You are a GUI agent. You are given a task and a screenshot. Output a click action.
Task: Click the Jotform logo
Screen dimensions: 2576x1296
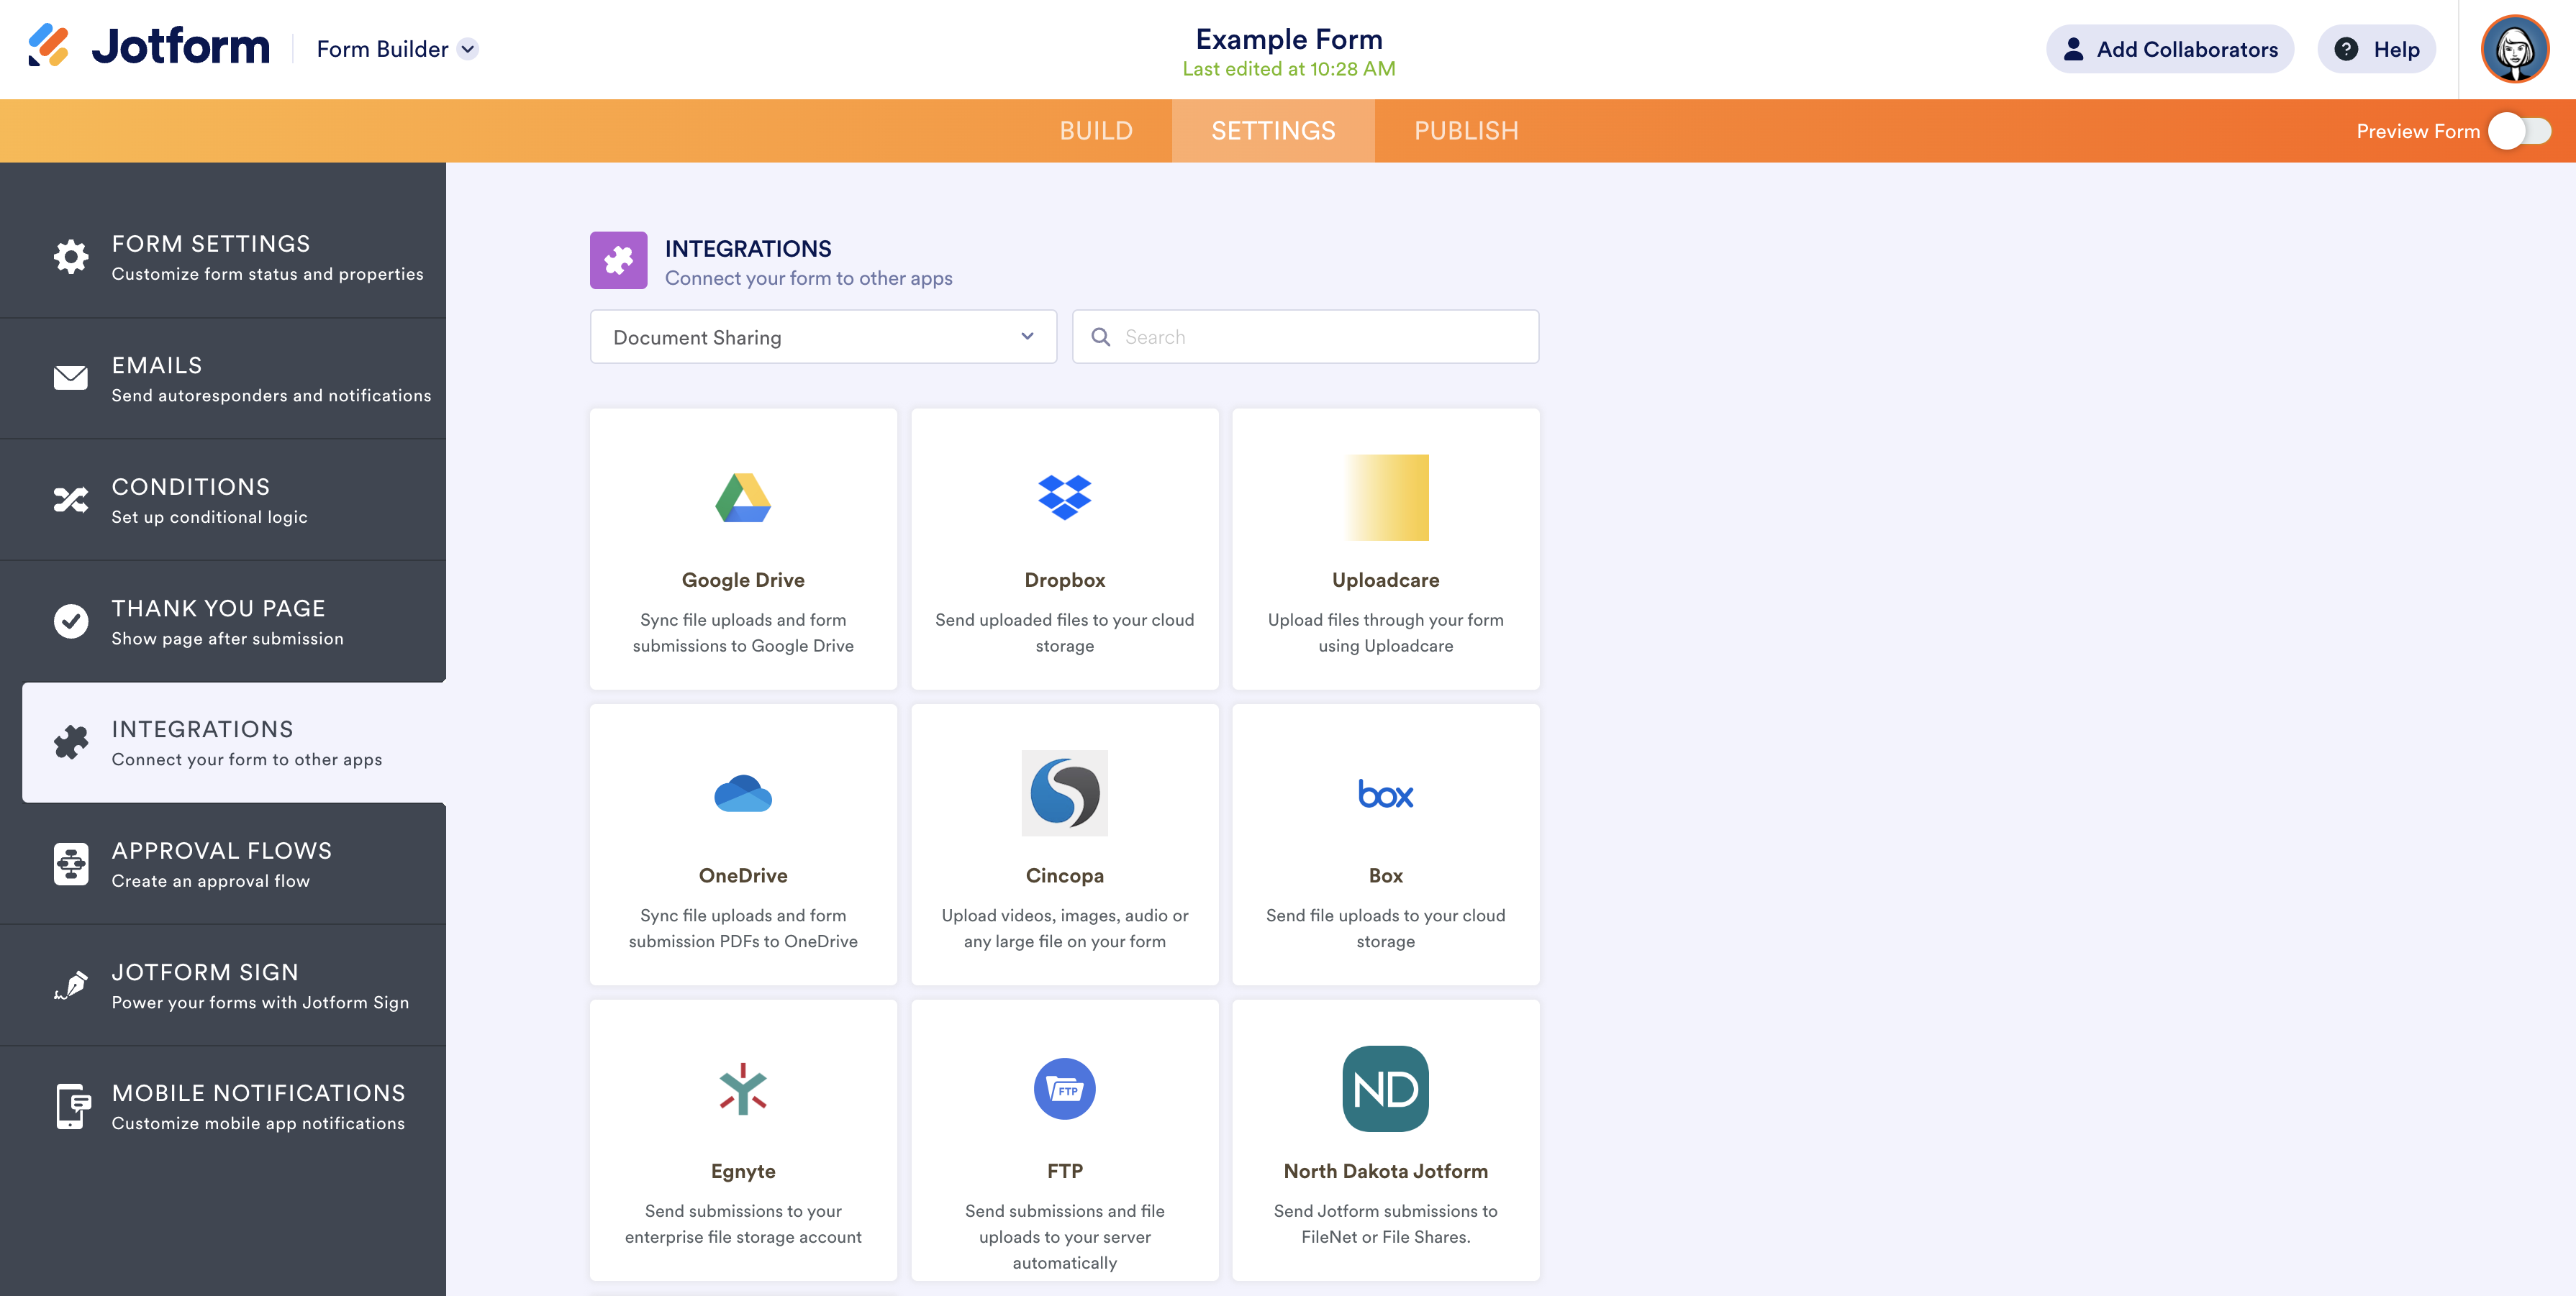click(149, 47)
